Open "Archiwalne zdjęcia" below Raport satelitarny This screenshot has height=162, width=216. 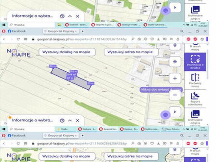pyautogui.click(x=195, y=117)
